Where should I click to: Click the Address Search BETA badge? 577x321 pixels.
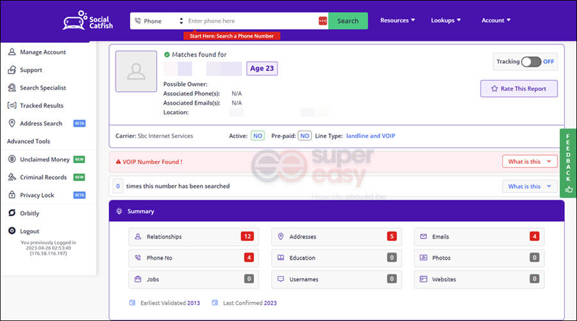pyautogui.click(x=79, y=123)
